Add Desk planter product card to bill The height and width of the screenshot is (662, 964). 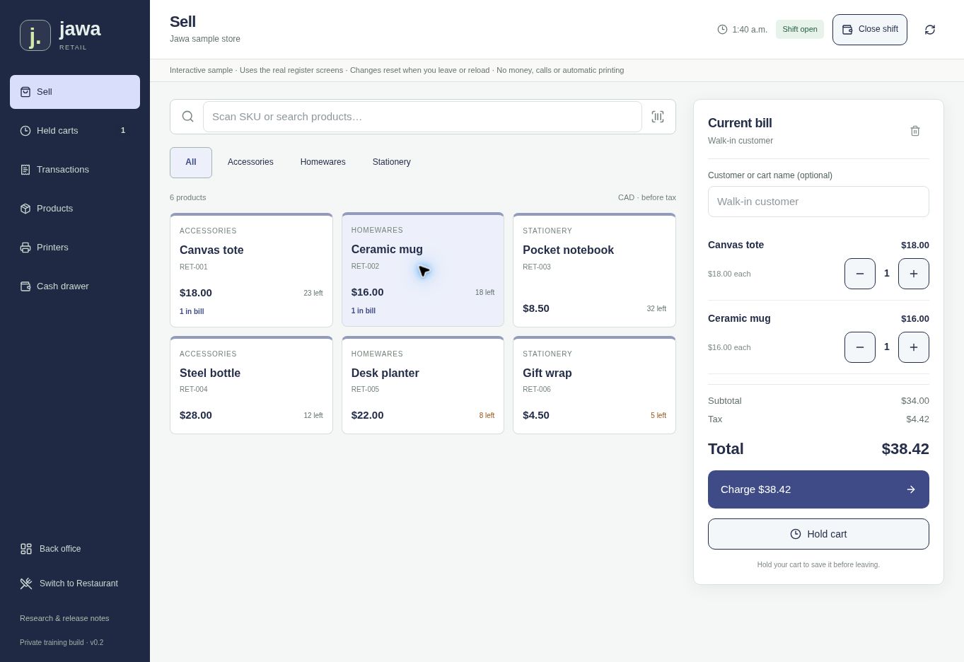pyautogui.click(x=423, y=385)
